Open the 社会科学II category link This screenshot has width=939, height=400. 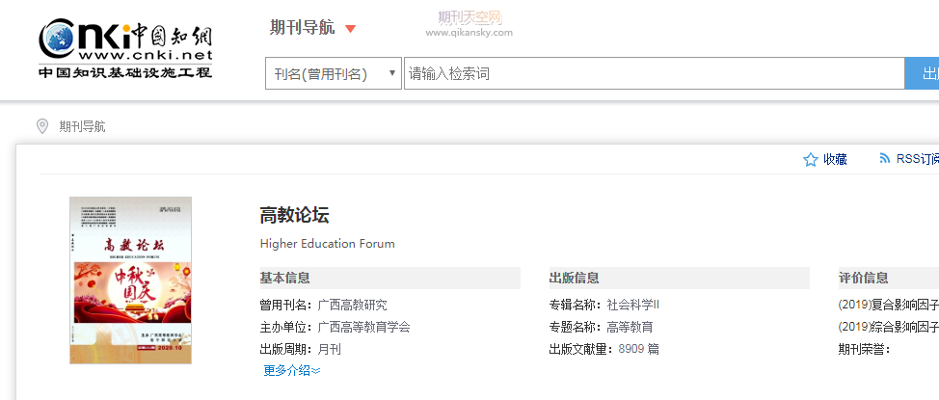(x=632, y=305)
